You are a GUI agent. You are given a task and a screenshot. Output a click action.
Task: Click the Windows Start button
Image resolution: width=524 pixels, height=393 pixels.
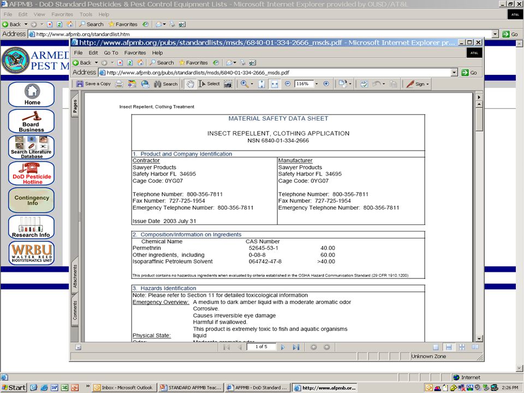coord(13,388)
